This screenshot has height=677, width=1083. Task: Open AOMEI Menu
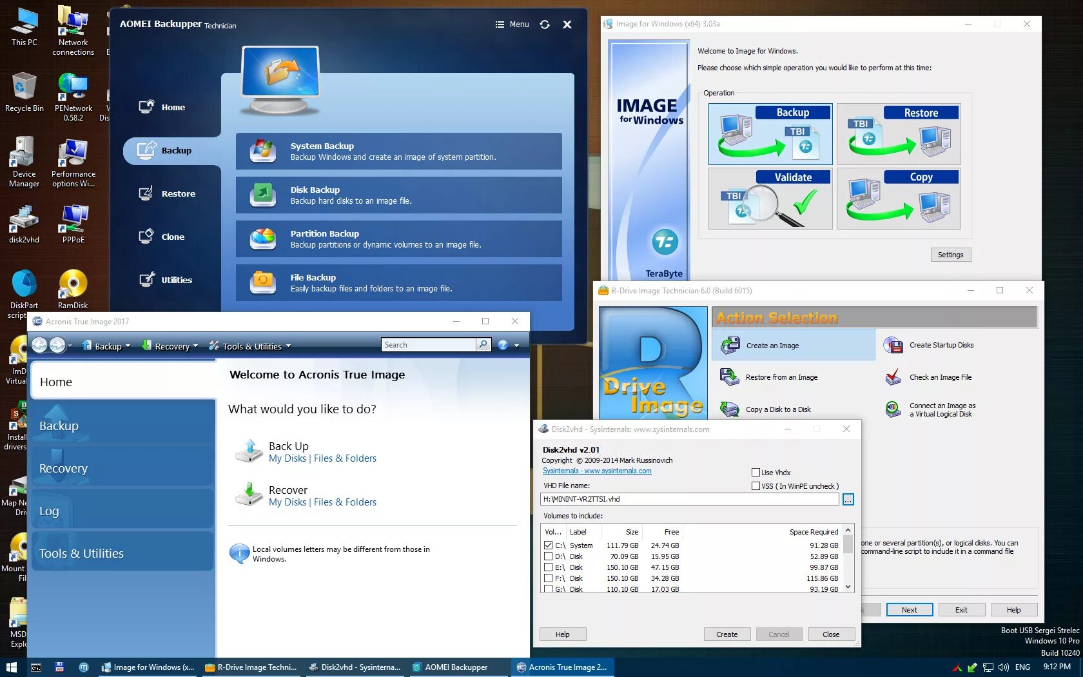(x=512, y=25)
